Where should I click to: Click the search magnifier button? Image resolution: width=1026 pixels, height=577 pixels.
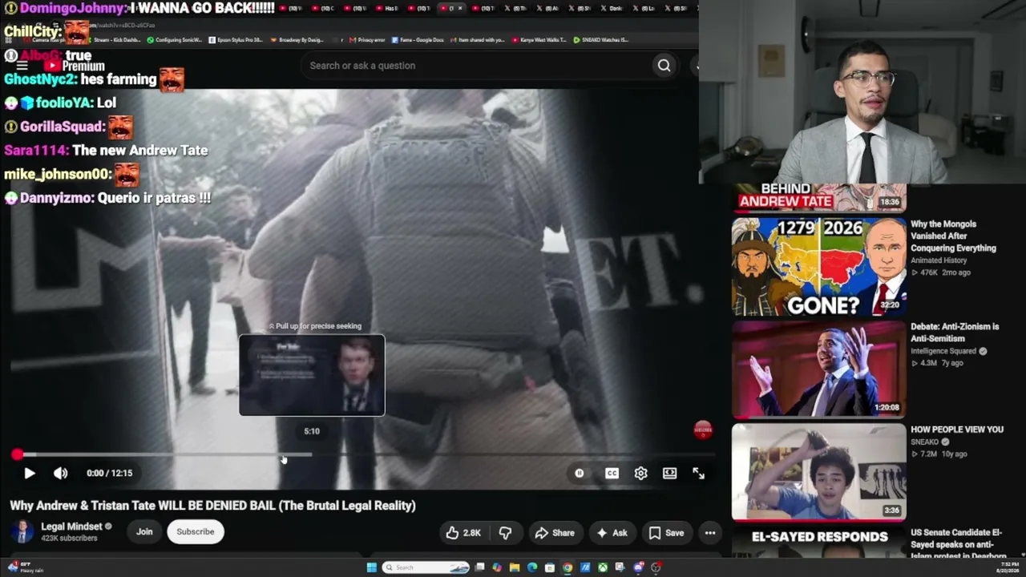[x=664, y=66]
